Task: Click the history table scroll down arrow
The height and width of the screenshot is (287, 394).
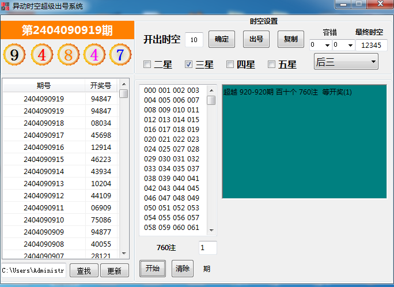Action: pyautogui.click(x=124, y=254)
